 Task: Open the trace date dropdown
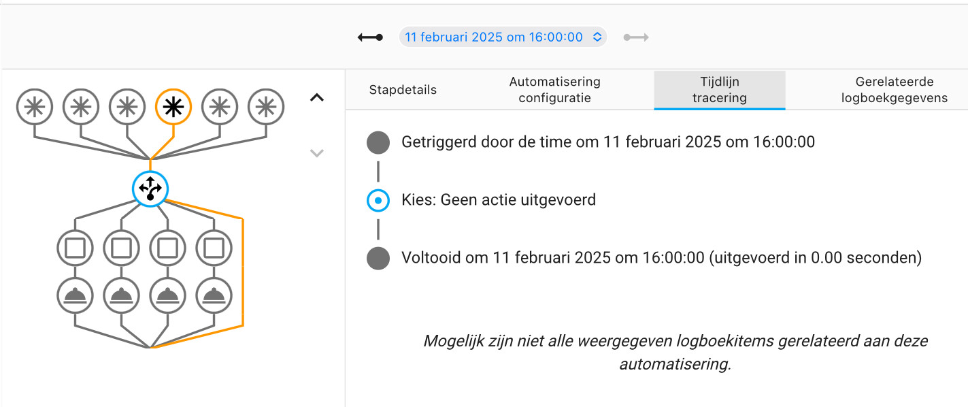(503, 37)
